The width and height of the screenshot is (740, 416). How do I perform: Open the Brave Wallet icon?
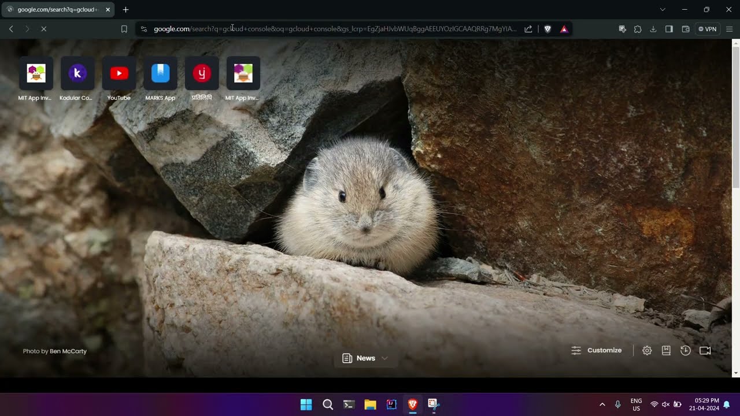click(686, 29)
